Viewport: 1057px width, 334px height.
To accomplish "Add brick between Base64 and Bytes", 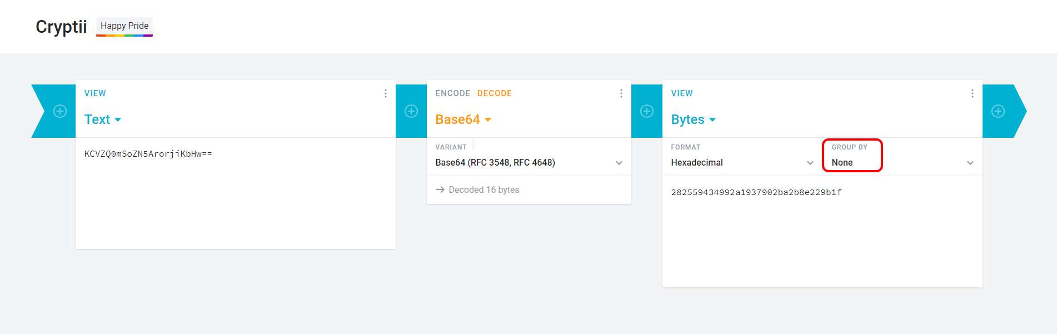I will 647,111.
